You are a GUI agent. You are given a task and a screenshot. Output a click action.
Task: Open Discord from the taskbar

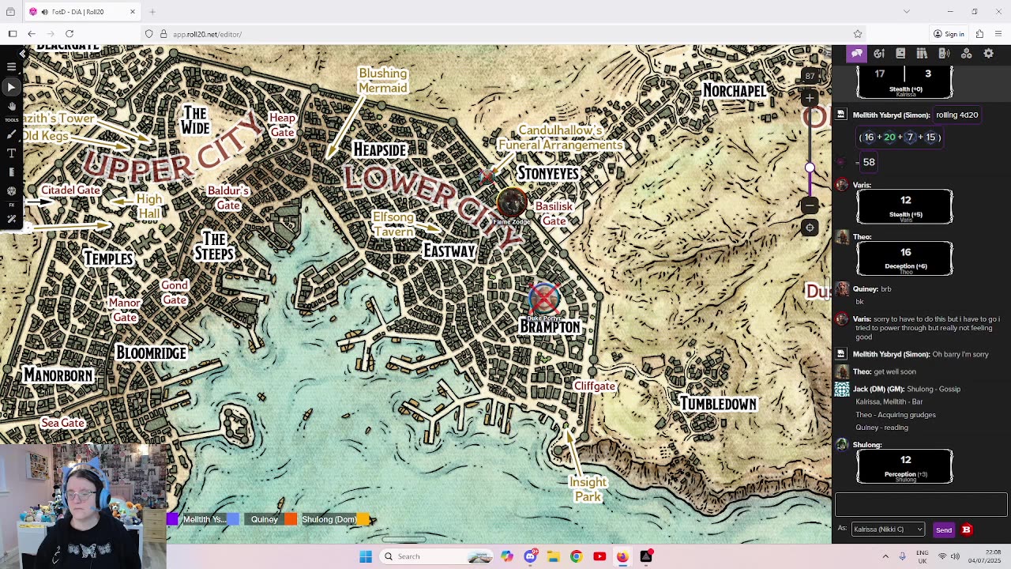coord(530,556)
